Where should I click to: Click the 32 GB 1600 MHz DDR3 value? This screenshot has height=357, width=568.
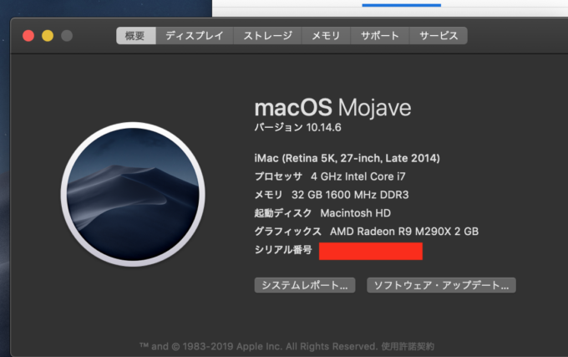[x=350, y=195]
